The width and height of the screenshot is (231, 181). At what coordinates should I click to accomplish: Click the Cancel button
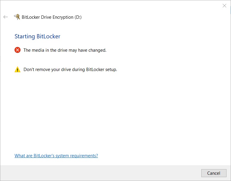(214, 173)
